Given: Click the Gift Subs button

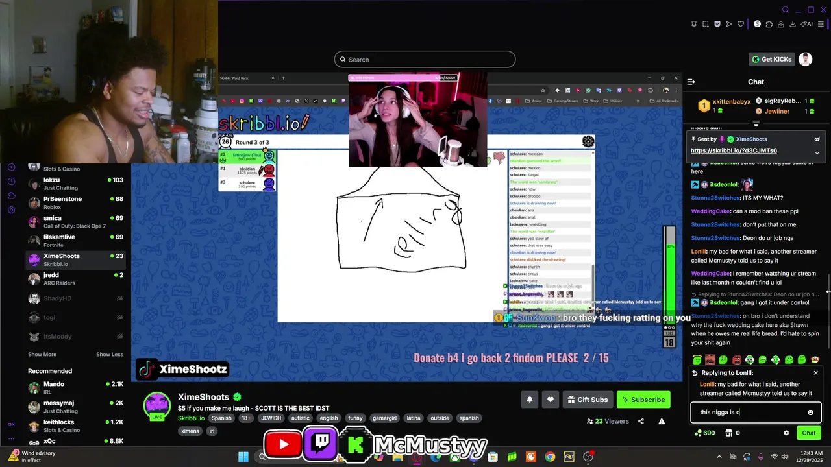Looking at the screenshot, I should [x=588, y=400].
